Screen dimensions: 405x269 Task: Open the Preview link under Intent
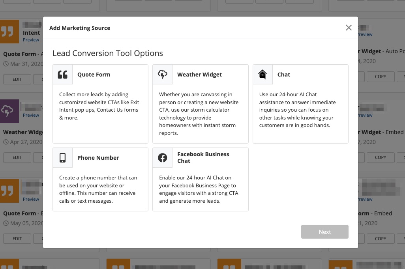pos(31,40)
